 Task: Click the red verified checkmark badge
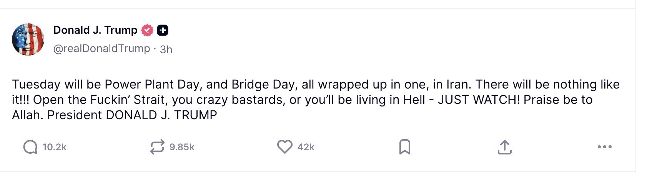(147, 30)
